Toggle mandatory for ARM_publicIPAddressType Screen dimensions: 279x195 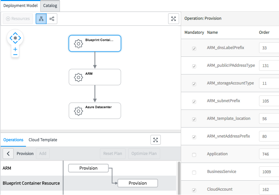click(194, 66)
